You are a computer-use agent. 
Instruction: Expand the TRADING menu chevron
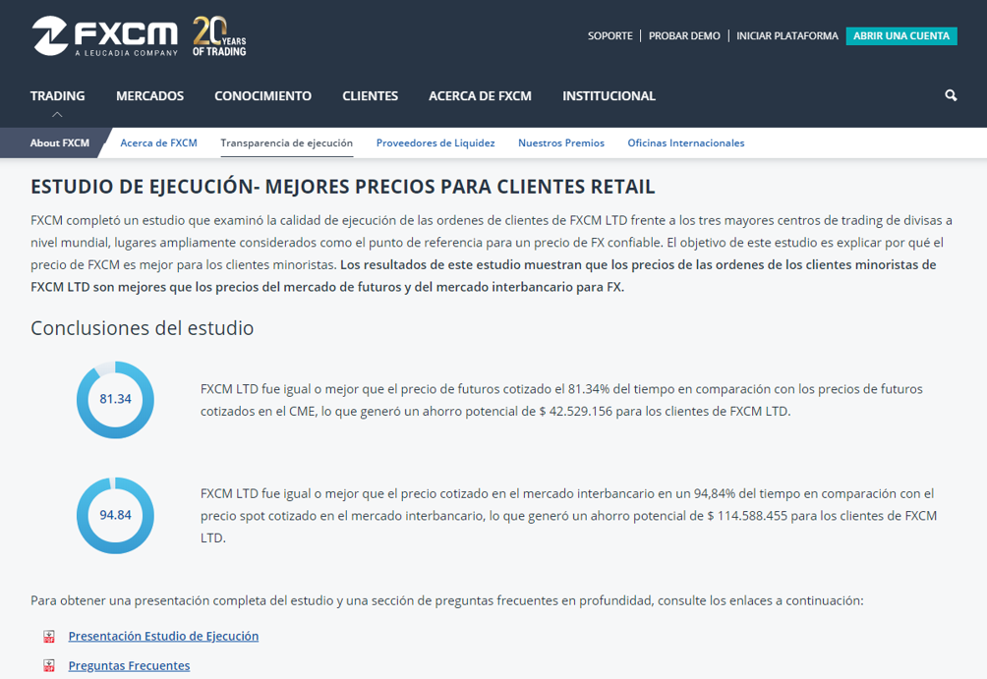[57, 112]
